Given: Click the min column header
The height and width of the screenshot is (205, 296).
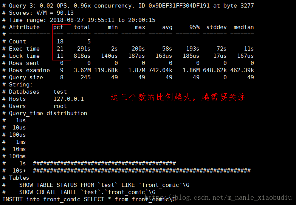Looking at the screenshot, I should click(x=113, y=27).
